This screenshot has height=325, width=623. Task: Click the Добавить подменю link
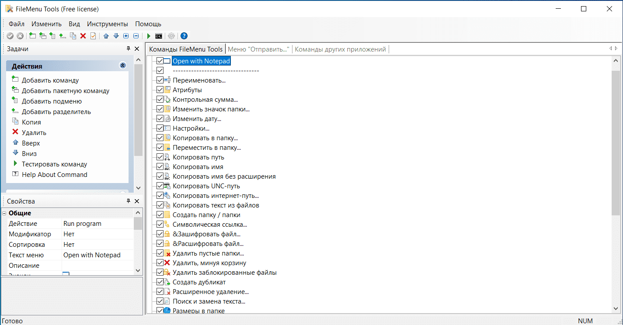point(52,101)
